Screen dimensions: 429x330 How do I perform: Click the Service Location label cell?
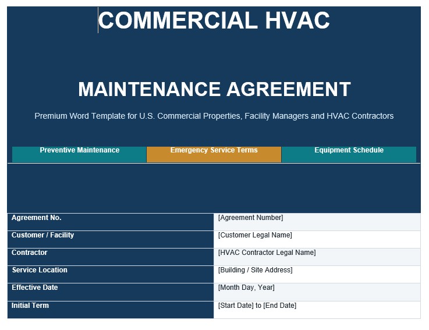(x=111, y=275)
